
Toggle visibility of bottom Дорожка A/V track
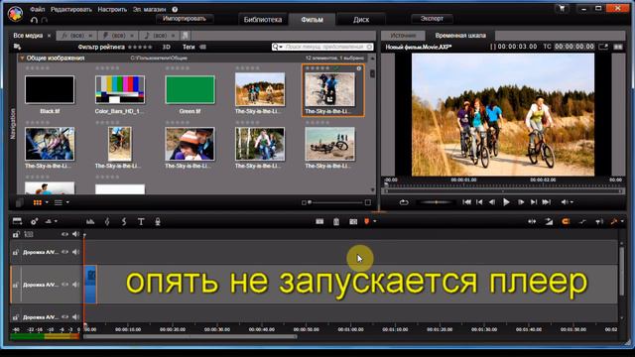point(64,317)
